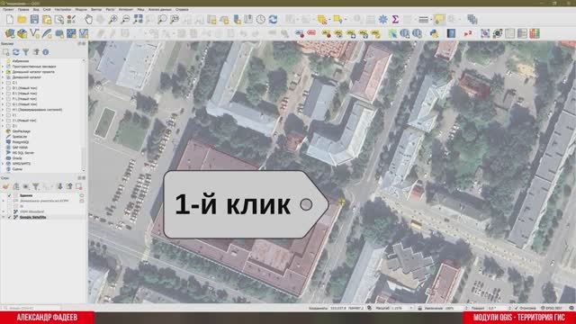Click Filter Legend funnel icon in Layers panel

point(36,187)
